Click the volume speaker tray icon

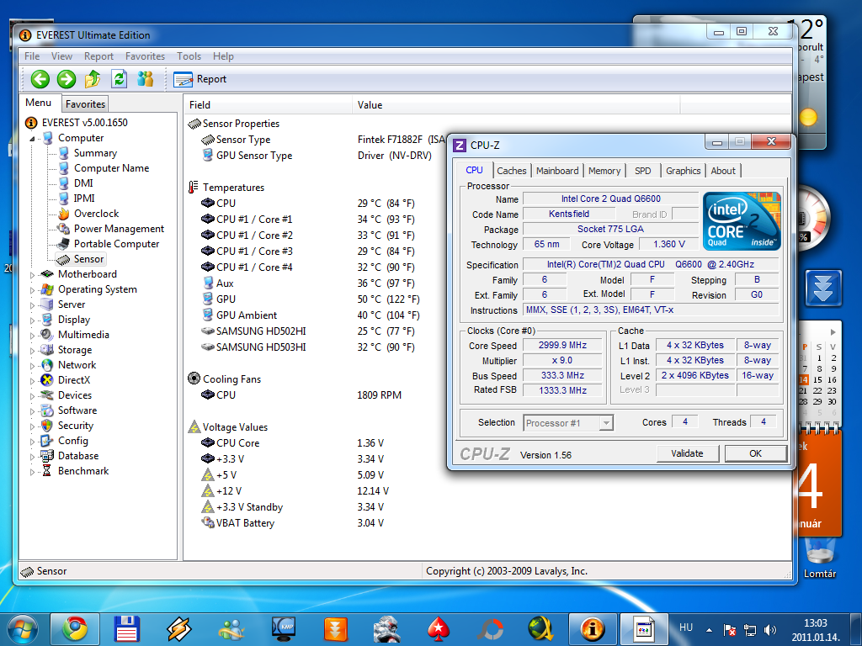coord(769,630)
